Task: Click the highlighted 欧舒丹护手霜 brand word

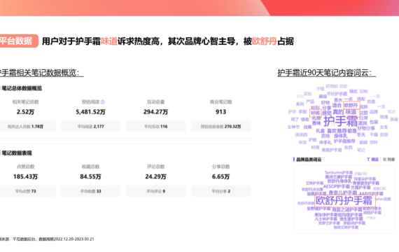Action: pyautogui.click(x=345, y=201)
